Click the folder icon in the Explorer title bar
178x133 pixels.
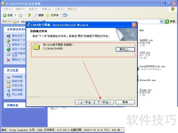tap(3, 4)
